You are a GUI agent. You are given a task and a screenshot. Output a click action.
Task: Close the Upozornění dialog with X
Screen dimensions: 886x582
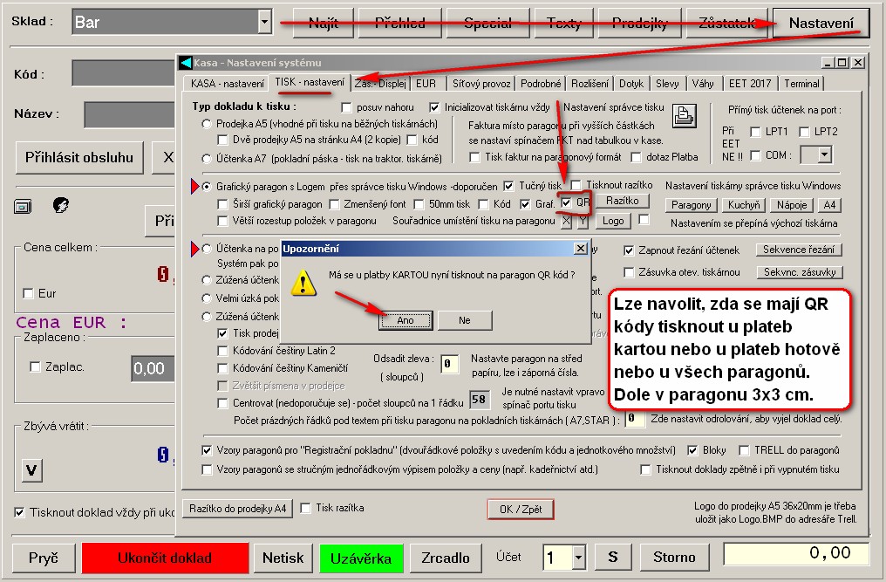point(581,249)
